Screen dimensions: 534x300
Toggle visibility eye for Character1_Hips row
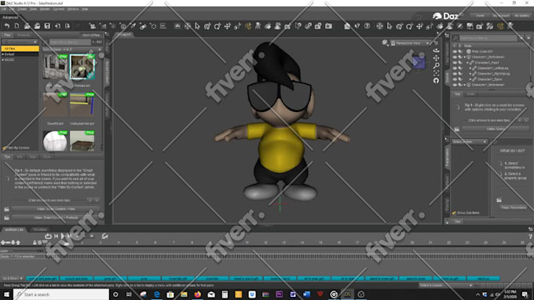click(455, 63)
